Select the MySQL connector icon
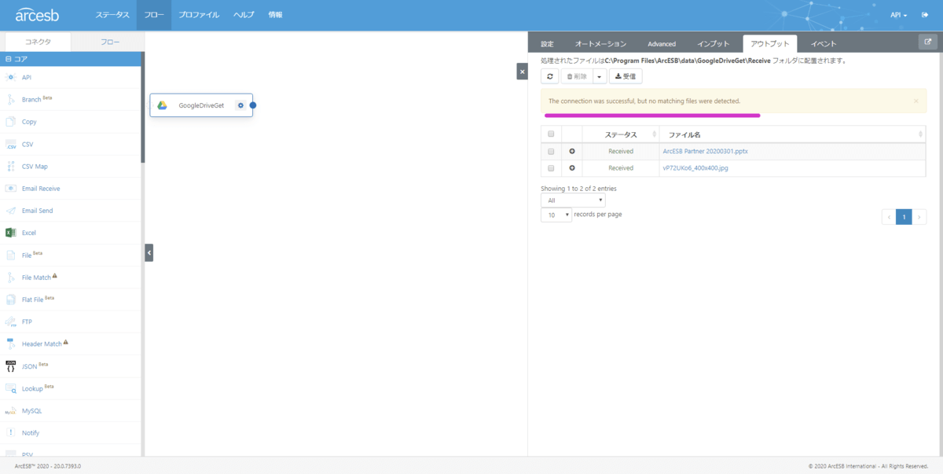 (x=11, y=410)
